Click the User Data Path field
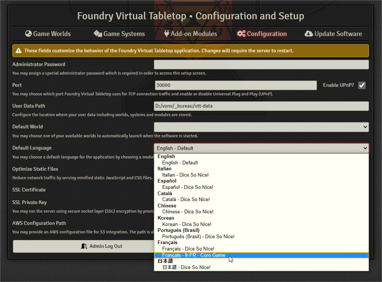Image resolution: width=382 pixels, height=282 pixels. point(261,106)
